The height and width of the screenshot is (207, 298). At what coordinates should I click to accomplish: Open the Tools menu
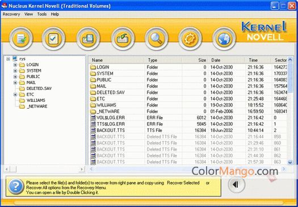[x=42, y=14]
